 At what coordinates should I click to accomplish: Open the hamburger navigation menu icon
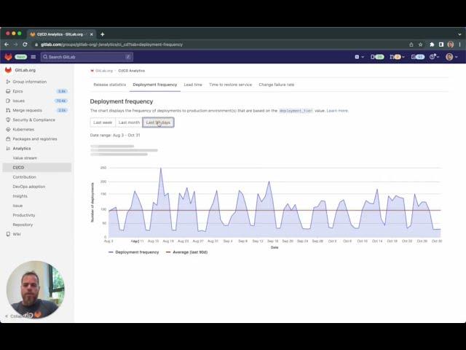pyautogui.click(x=33, y=57)
